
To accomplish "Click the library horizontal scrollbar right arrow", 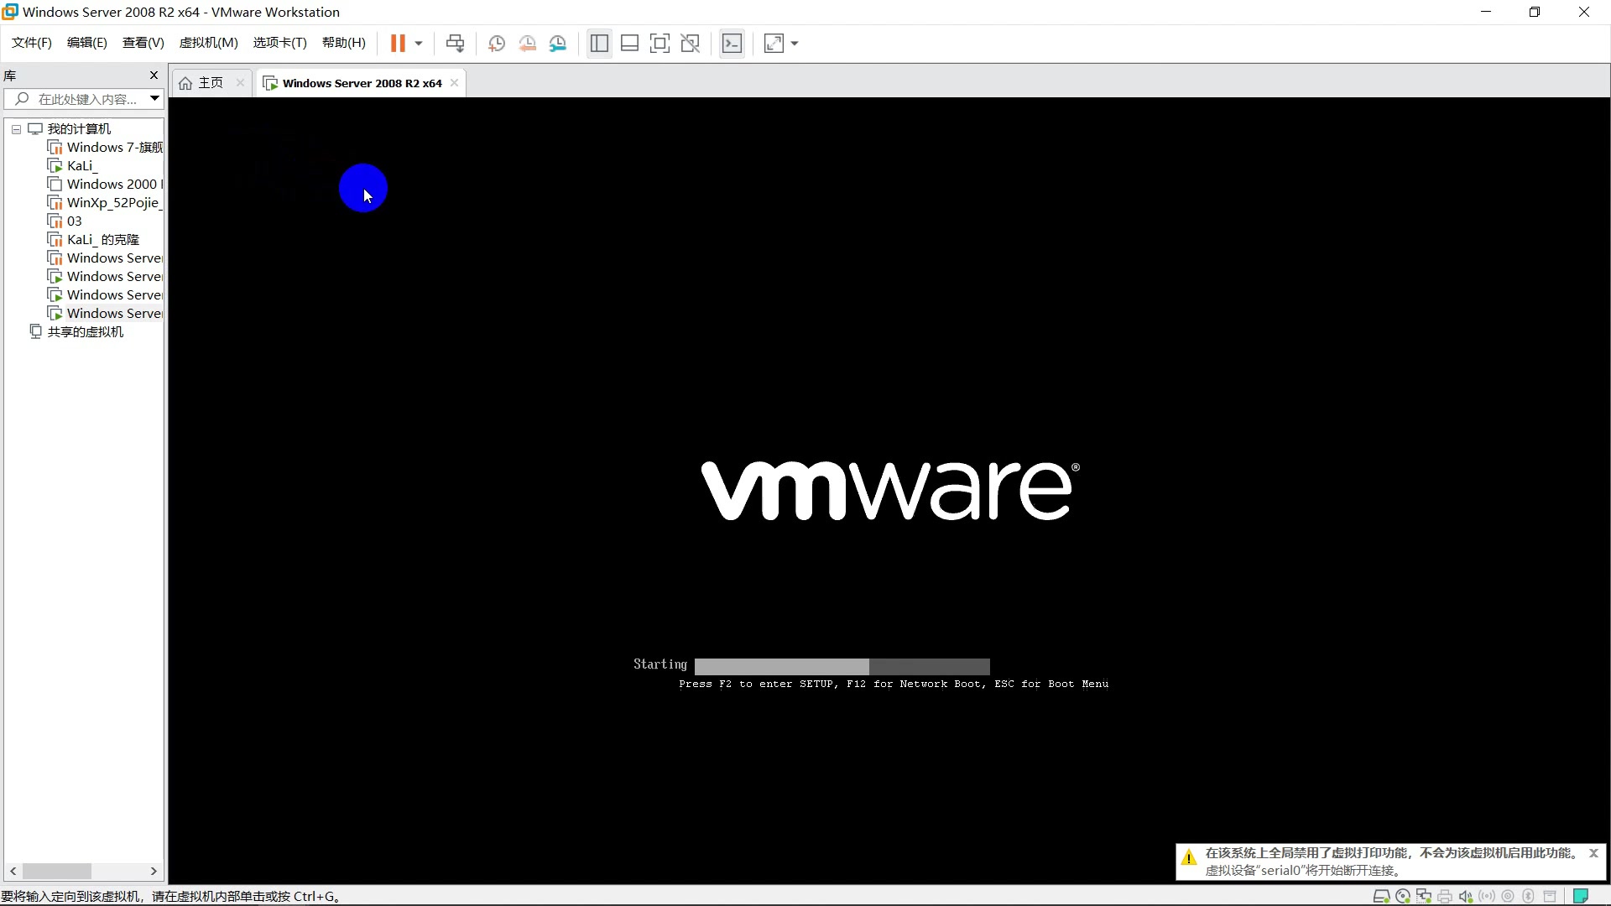I will tap(154, 871).
